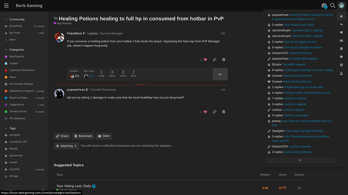Select the chat bubble tab in user menu
Image resolution: width=348 pixels, height=195 pixels.
pos(341,57)
